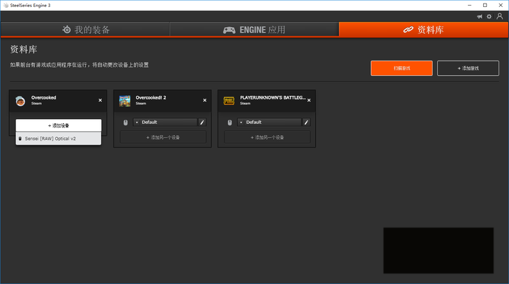Click the + 添加游戏 add game button

[468, 68]
